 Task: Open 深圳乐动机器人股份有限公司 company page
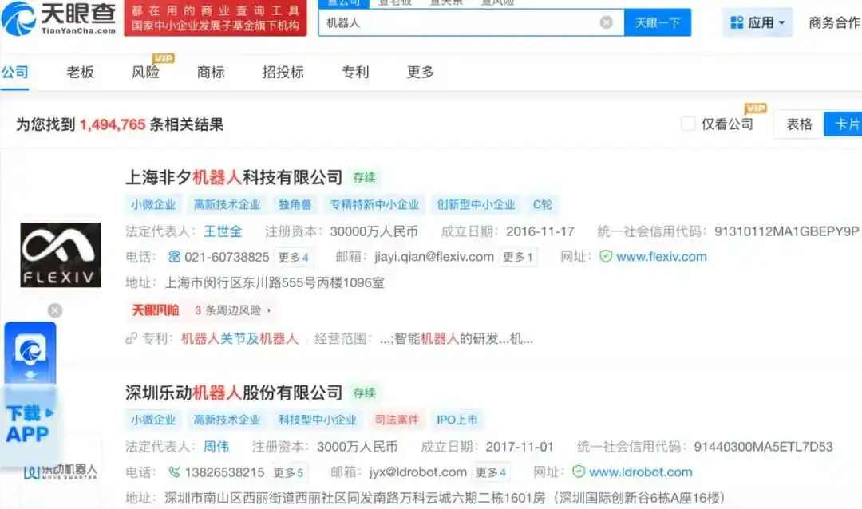pos(234,393)
